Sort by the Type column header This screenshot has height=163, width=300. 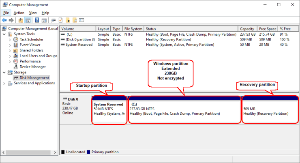[116, 29]
